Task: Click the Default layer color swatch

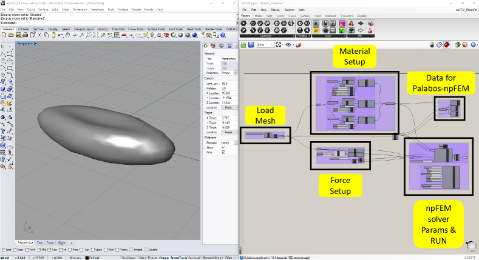Action: click(87, 258)
